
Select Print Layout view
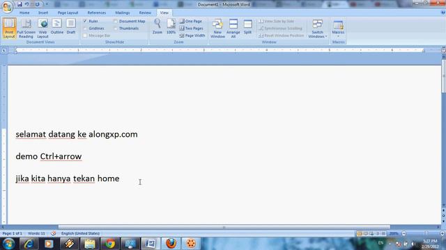(x=9, y=28)
